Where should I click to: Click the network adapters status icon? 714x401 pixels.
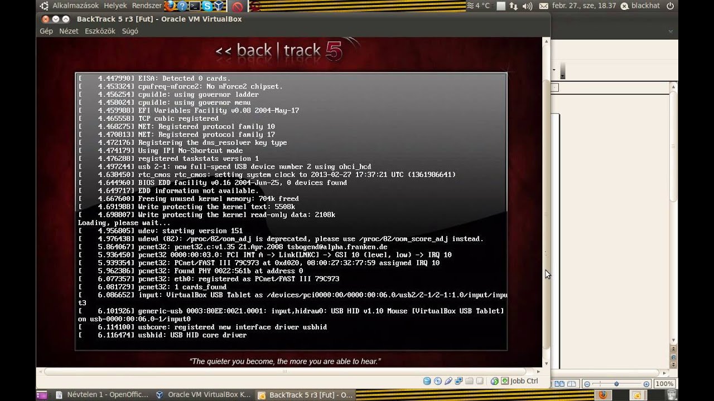pos(459,382)
